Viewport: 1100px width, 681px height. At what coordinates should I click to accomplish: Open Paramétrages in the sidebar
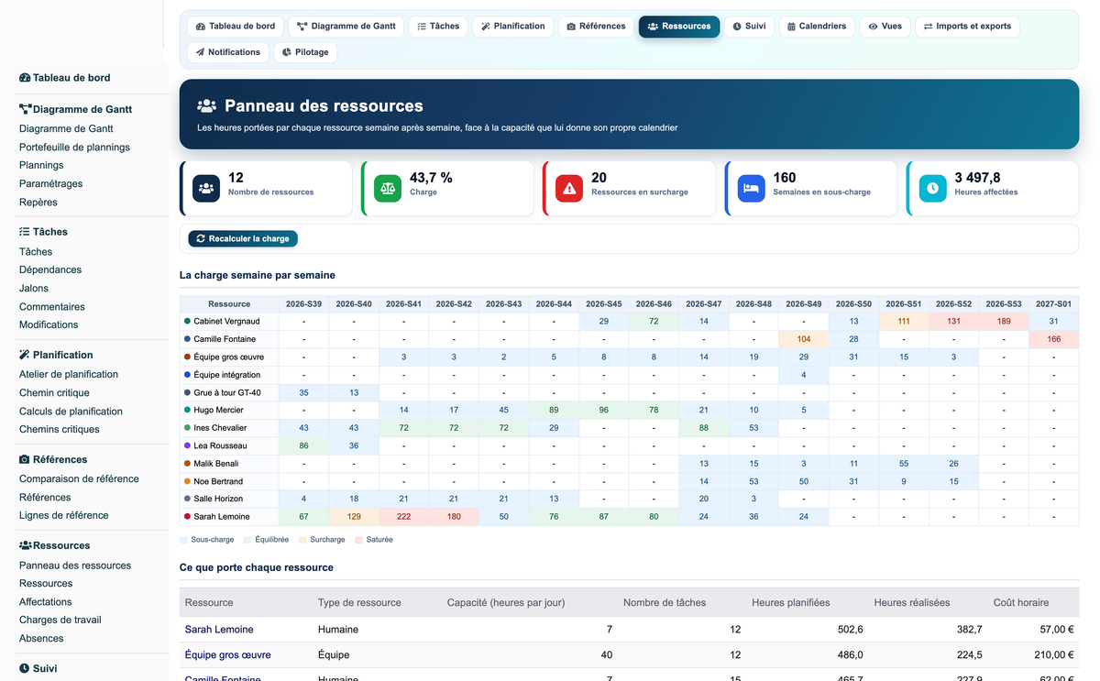[50, 183]
